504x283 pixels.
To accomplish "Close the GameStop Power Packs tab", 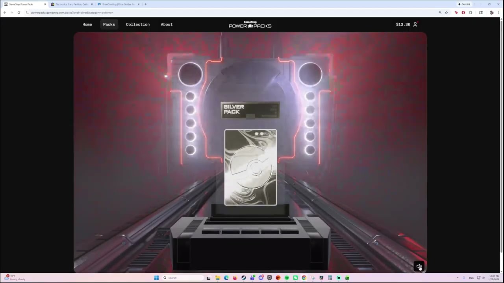I will [x=45, y=4].
